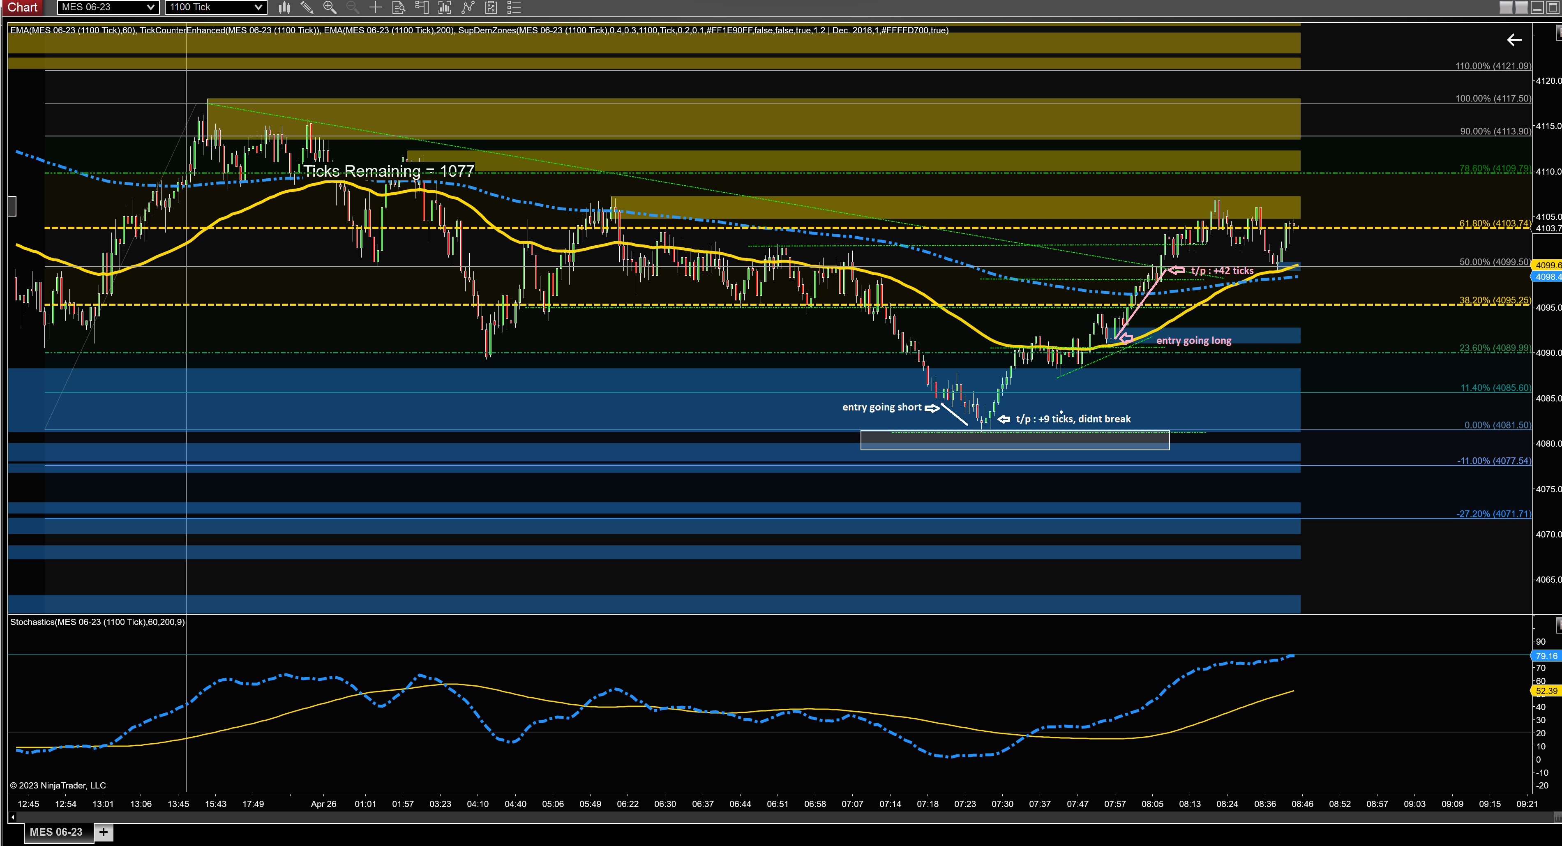Click the 0.00% (4081.50) Fibonacci label
This screenshot has height=846, width=1562.
[x=1497, y=425]
